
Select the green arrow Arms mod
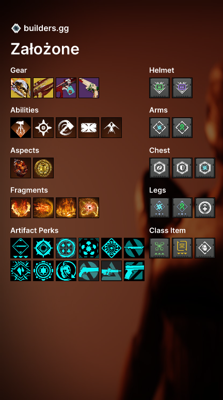coord(182,128)
